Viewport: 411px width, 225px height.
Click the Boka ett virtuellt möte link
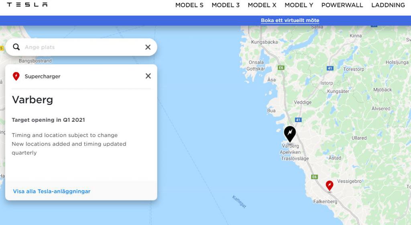pyautogui.click(x=290, y=20)
